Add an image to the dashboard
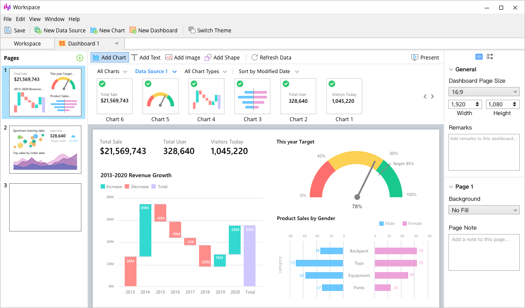Viewport: 525px width, 308px height. pos(182,57)
